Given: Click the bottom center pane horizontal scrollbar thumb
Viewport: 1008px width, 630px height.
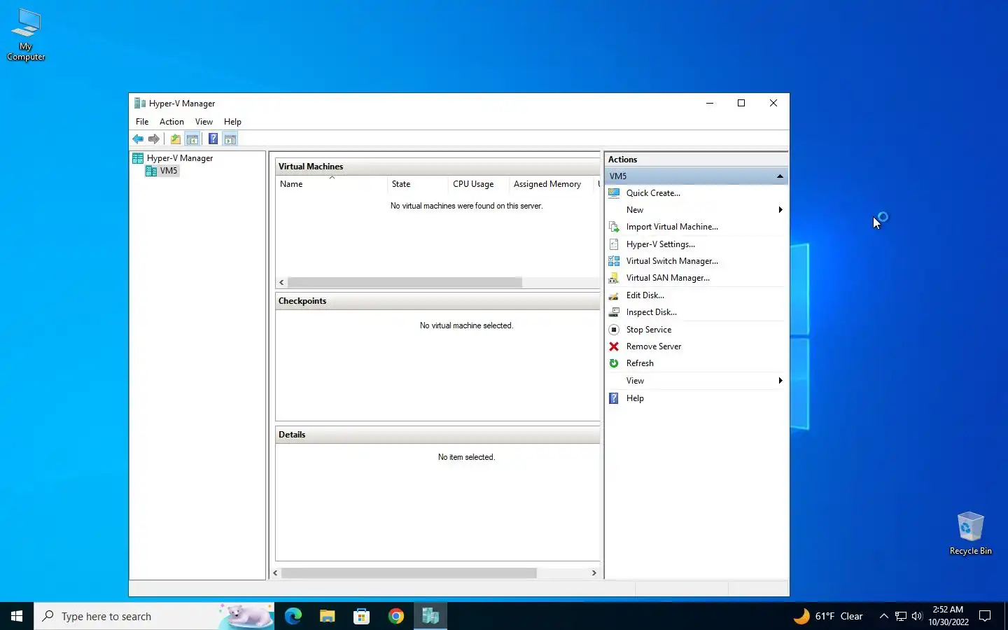Looking at the screenshot, I should pos(409,573).
